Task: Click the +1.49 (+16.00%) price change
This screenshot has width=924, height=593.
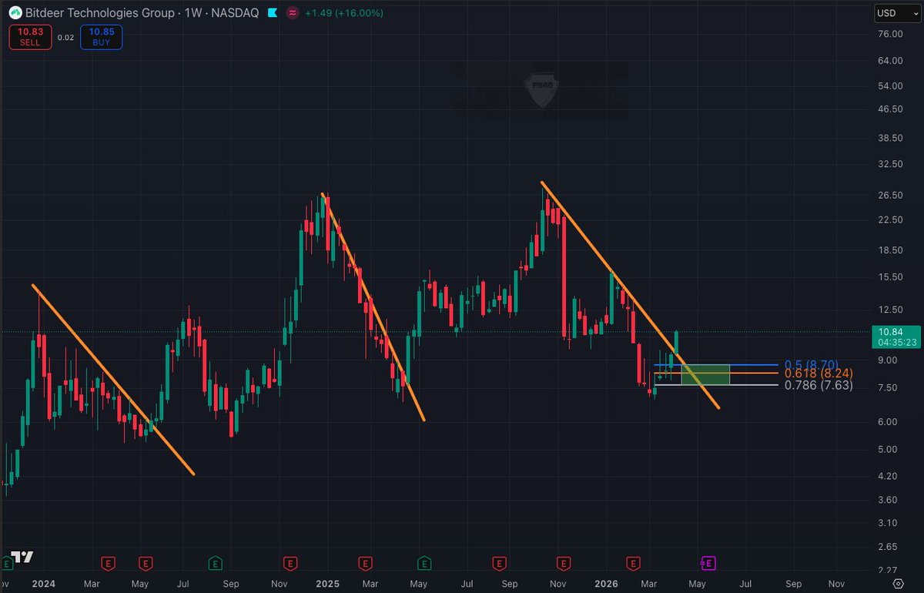Action: pos(344,13)
